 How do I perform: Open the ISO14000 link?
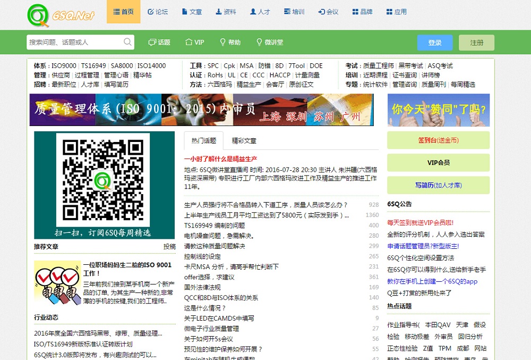click(x=151, y=66)
